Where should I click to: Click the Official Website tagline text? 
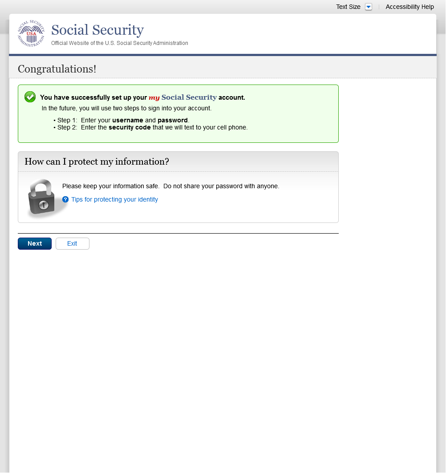[x=119, y=43]
